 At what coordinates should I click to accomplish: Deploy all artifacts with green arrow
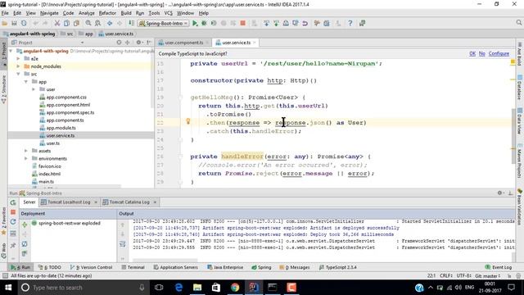25,225
